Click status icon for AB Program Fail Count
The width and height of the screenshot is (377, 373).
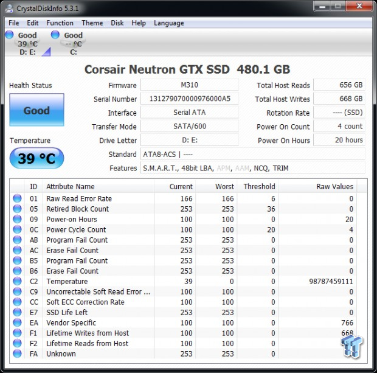[17, 240]
